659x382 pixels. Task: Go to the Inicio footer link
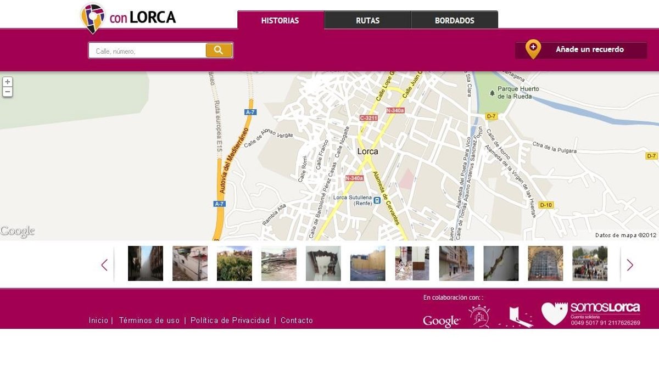click(98, 321)
